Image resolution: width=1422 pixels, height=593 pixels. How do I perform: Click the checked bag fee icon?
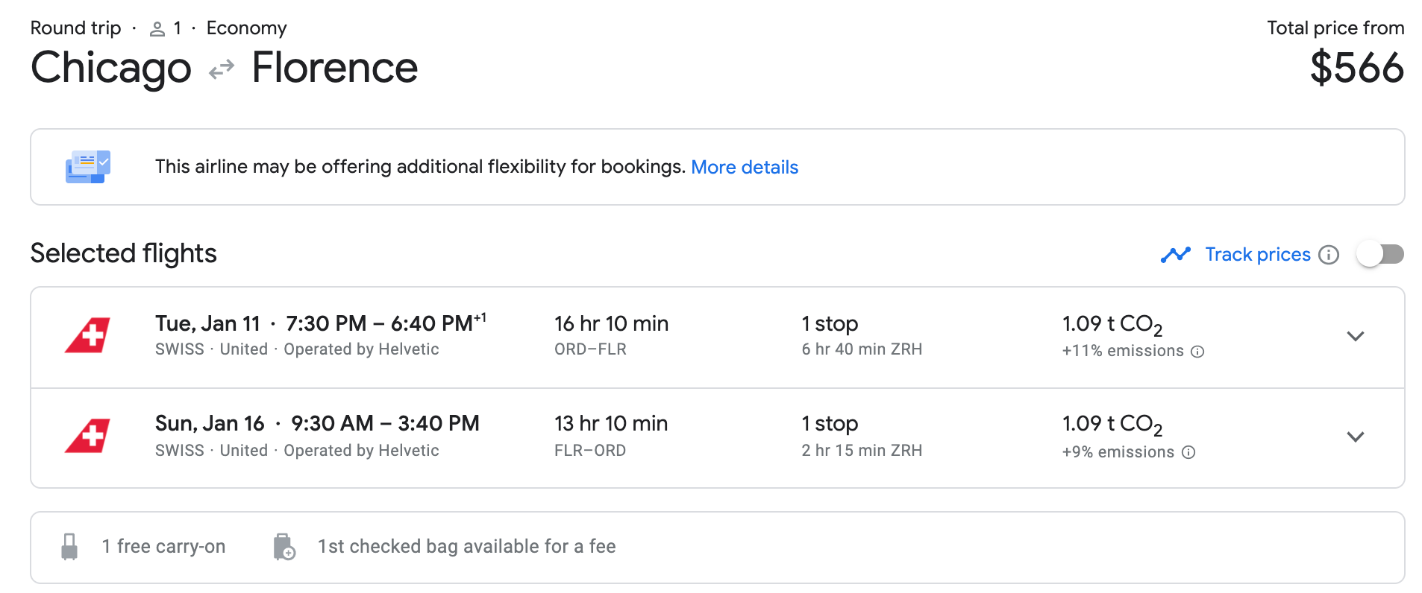coord(284,547)
